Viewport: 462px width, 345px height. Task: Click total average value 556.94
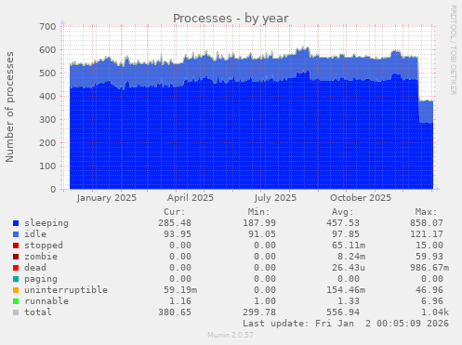coord(343,312)
